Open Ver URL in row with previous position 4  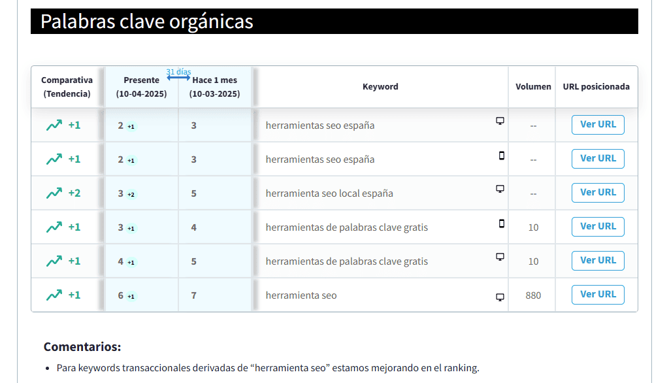598,226
